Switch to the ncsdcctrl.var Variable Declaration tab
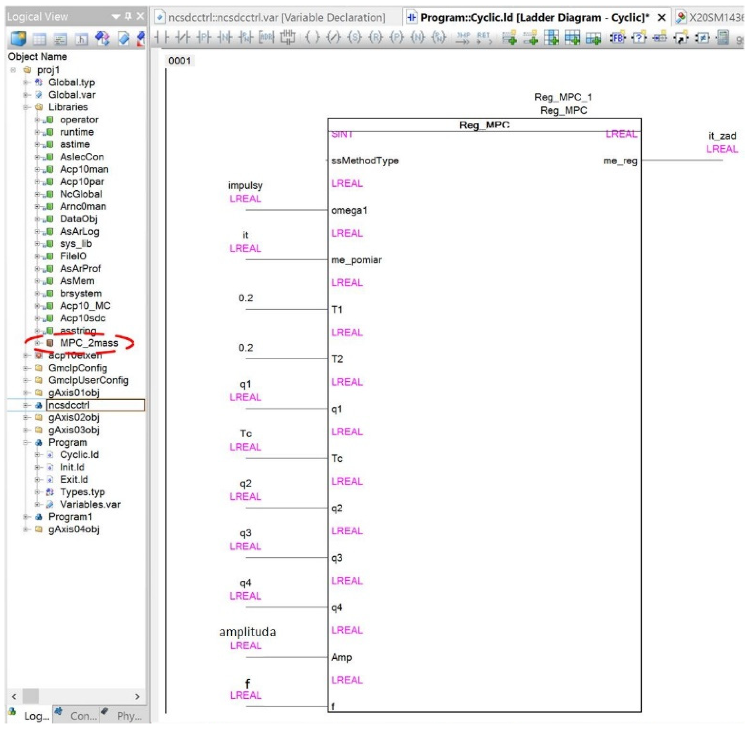749x730 pixels. click(x=276, y=17)
